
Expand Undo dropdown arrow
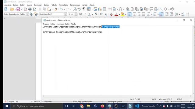pyautogui.click(x=64, y=9)
